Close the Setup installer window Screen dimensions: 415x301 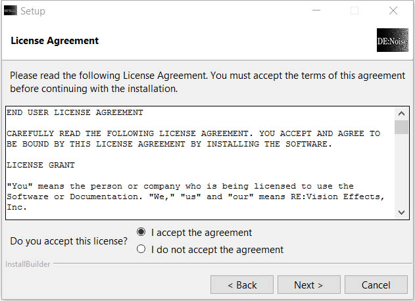(x=393, y=11)
